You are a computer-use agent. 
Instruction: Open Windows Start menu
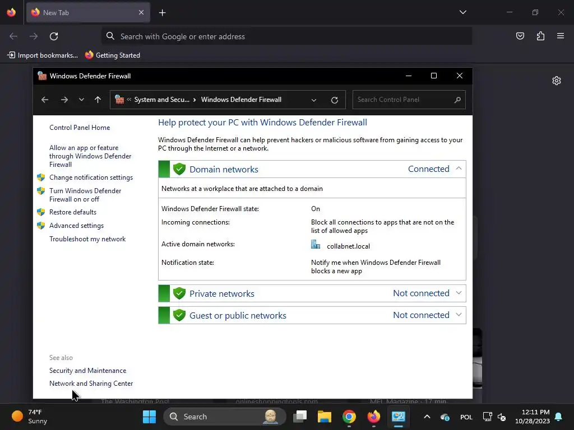pos(149,417)
